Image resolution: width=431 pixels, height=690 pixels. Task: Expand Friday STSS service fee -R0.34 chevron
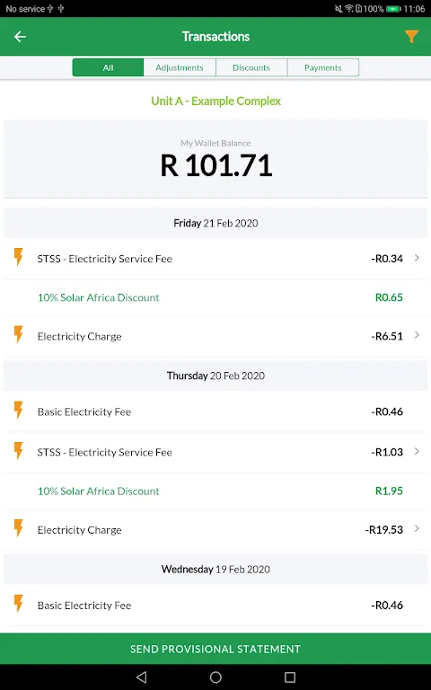click(417, 258)
